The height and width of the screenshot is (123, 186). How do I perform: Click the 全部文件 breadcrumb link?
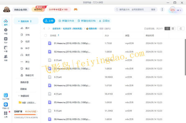pyautogui.click(x=56, y=29)
